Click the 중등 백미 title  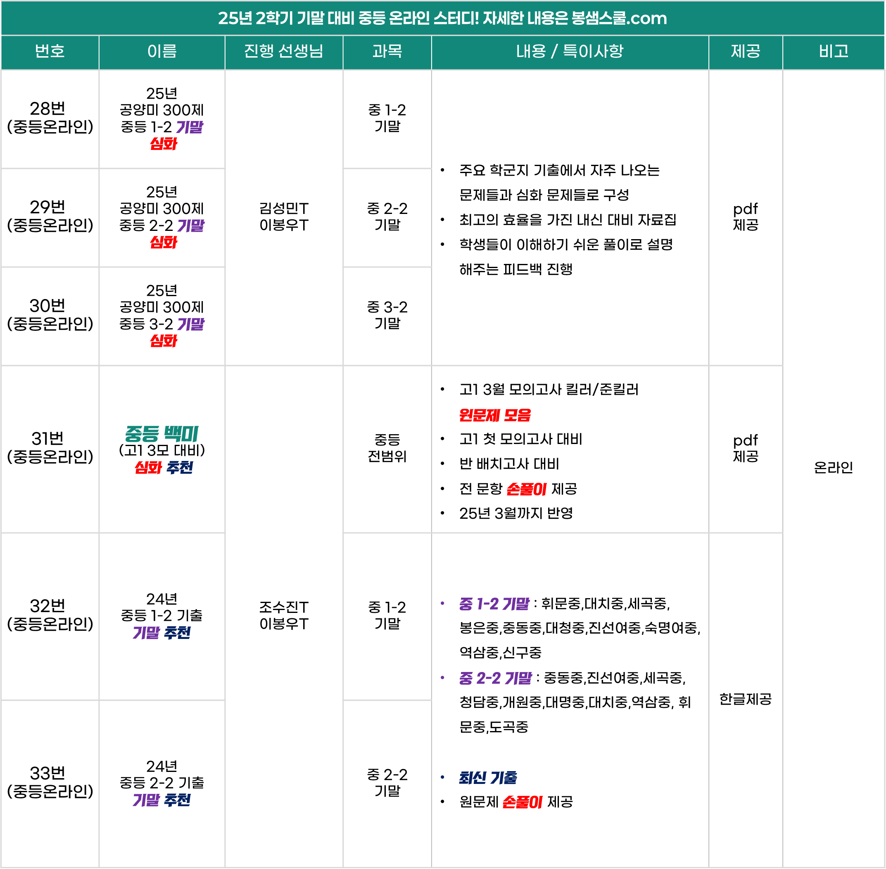[162, 433]
